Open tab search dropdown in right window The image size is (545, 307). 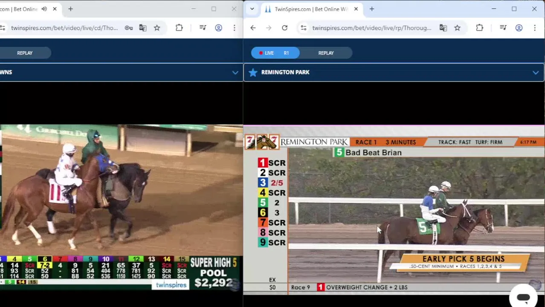(x=252, y=9)
